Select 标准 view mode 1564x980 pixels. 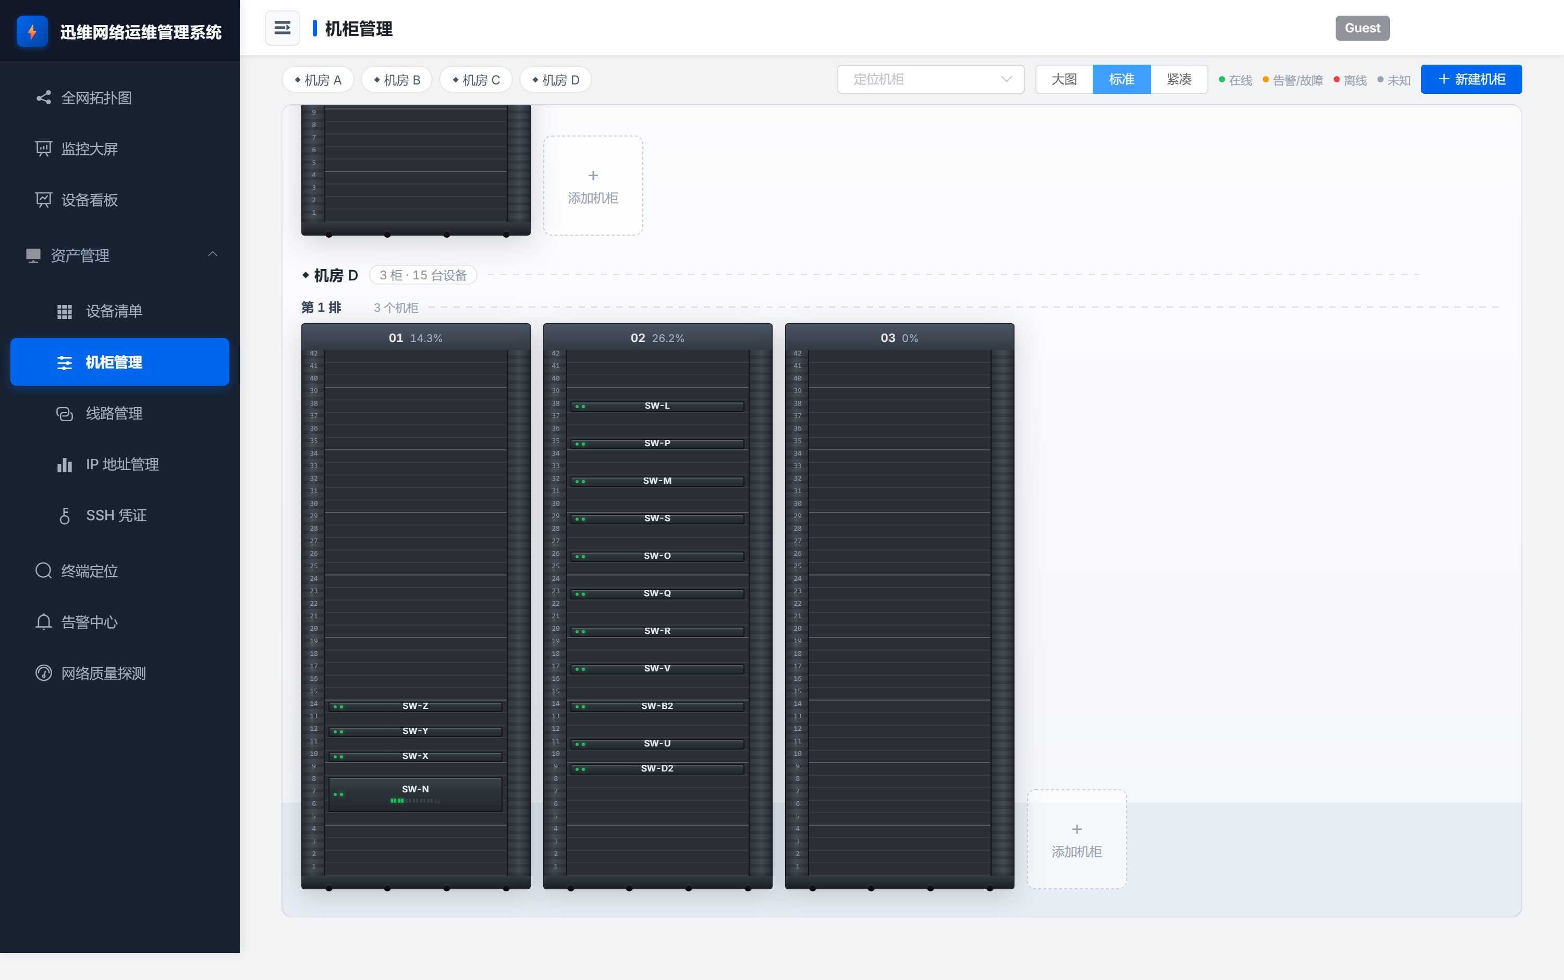coord(1121,79)
